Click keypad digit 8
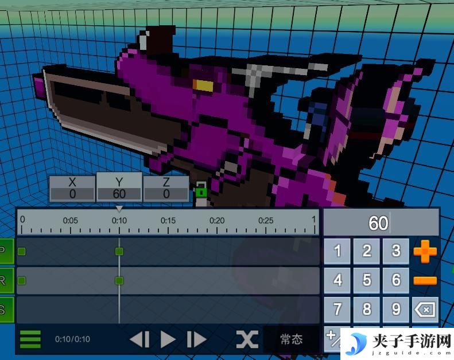 coord(367,310)
